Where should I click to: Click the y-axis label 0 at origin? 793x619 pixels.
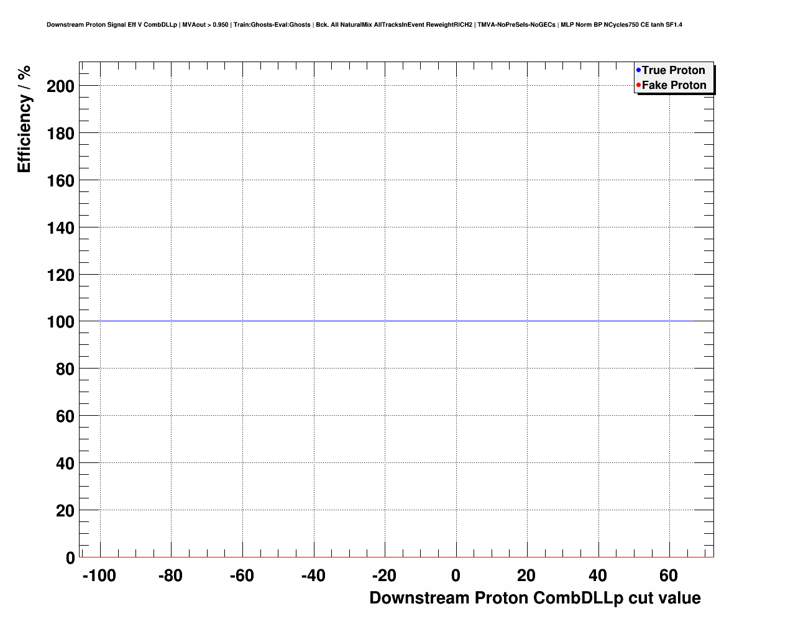pos(70,558)
